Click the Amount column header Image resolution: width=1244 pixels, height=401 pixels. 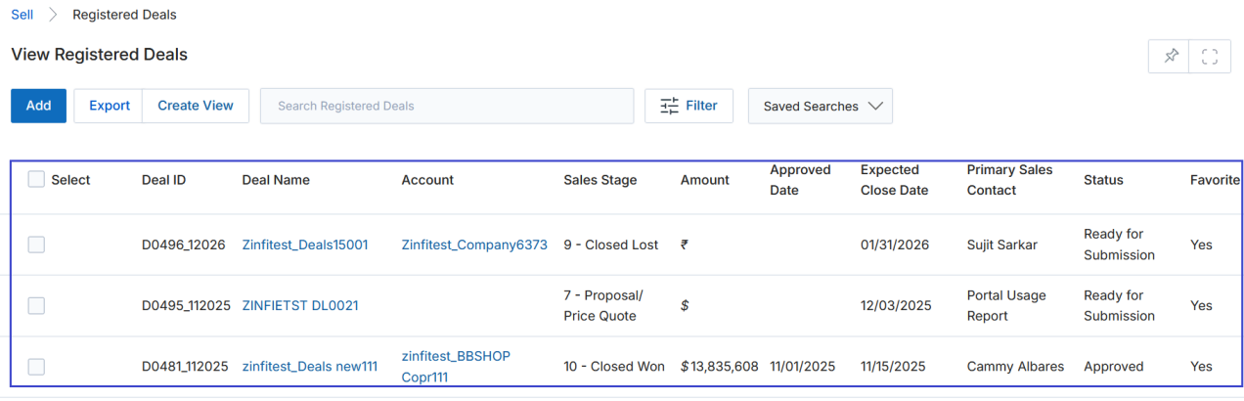(x=705, y=180)
